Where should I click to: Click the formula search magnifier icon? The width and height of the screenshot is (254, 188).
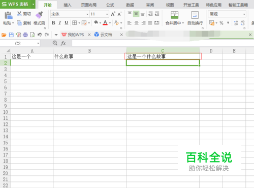55,43
